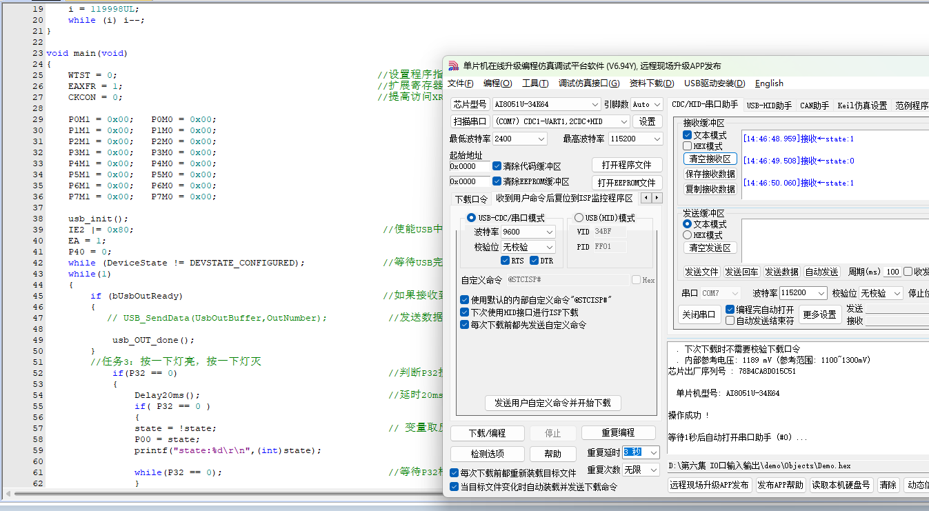Screen dimensions: 929x511
Task: Click 更多设置 button
Action: pyautogui.click(x=819, y=314)
